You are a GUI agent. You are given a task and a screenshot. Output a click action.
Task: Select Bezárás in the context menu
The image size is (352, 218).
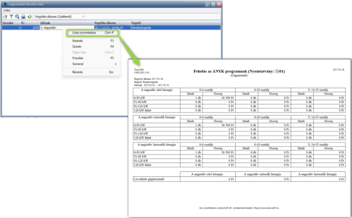(78, 72)
